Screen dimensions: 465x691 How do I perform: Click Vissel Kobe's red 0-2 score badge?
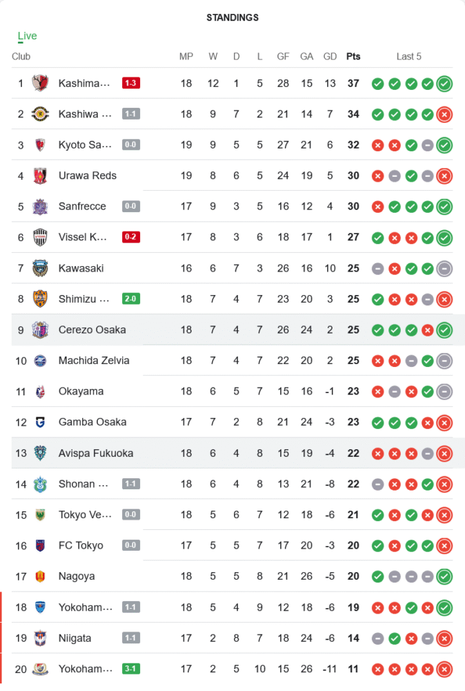[x=131, y=237]
